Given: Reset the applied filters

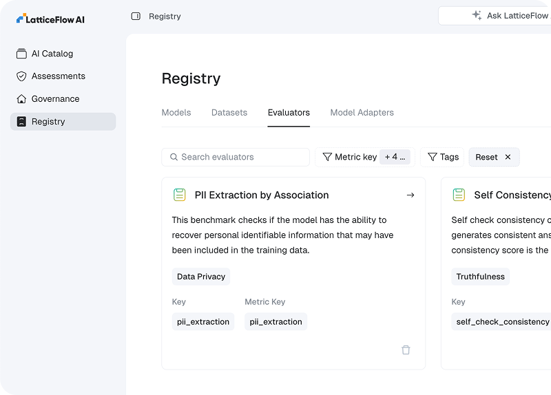Looking at the screenshot, I should click(494, 157).
